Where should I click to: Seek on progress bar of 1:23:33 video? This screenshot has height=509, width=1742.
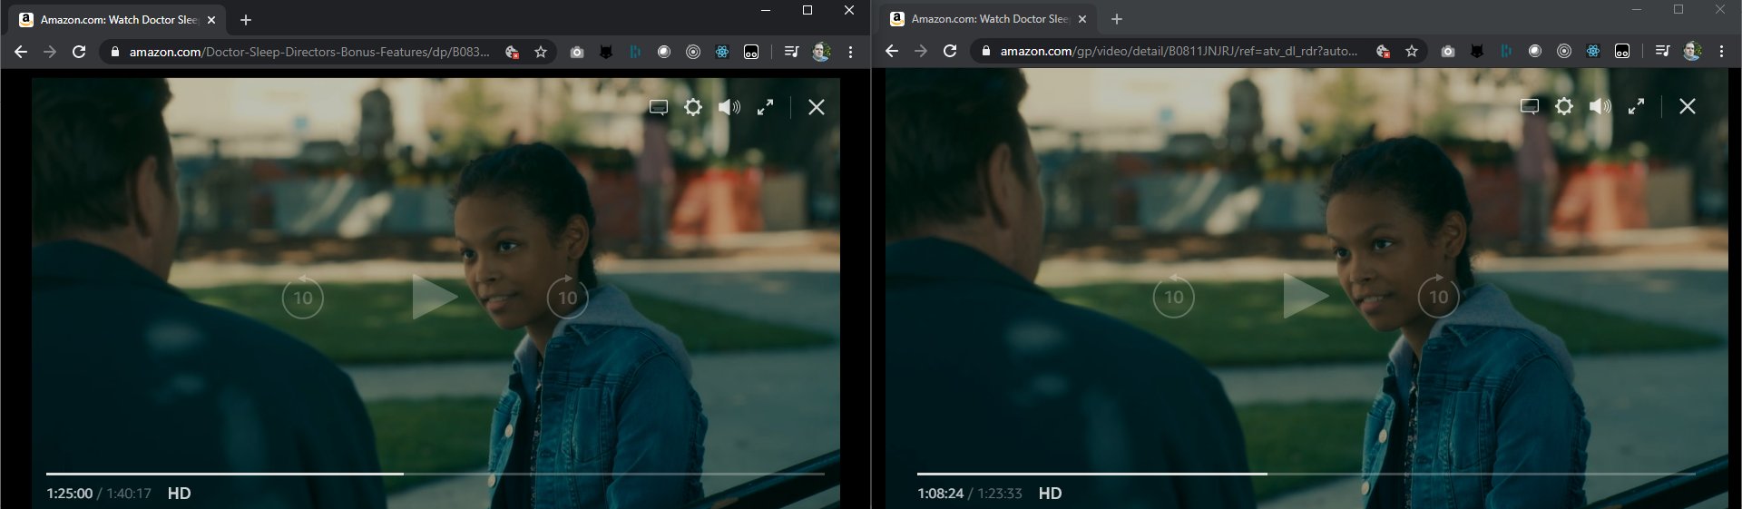pyautogui.click(x=1306, y=474)
